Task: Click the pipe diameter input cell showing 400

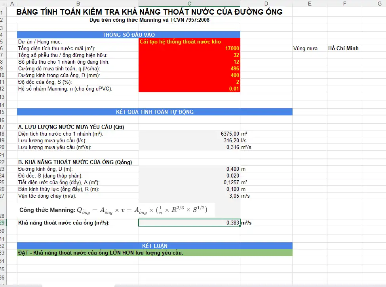Action: point(189,75)
